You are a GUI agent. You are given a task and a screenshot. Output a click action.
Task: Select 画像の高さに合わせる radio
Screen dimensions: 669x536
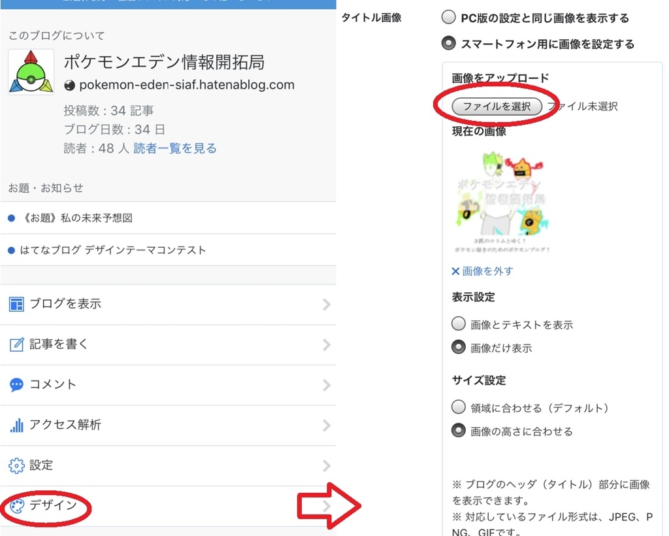point(458,430)
